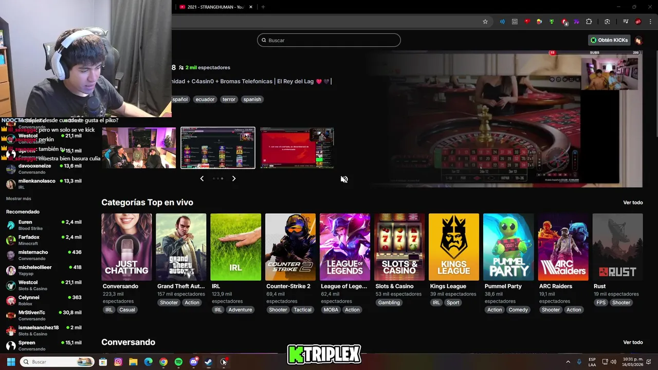This screenshot has width=658, height=370.
Task: Advance to the next featured stream arrow
Action: point(234,178)
